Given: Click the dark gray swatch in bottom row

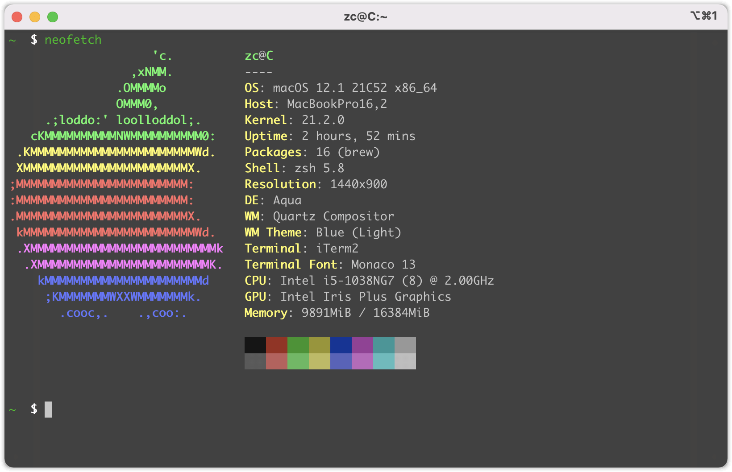Looking at the screenshot, I should (x=255, y=361).
